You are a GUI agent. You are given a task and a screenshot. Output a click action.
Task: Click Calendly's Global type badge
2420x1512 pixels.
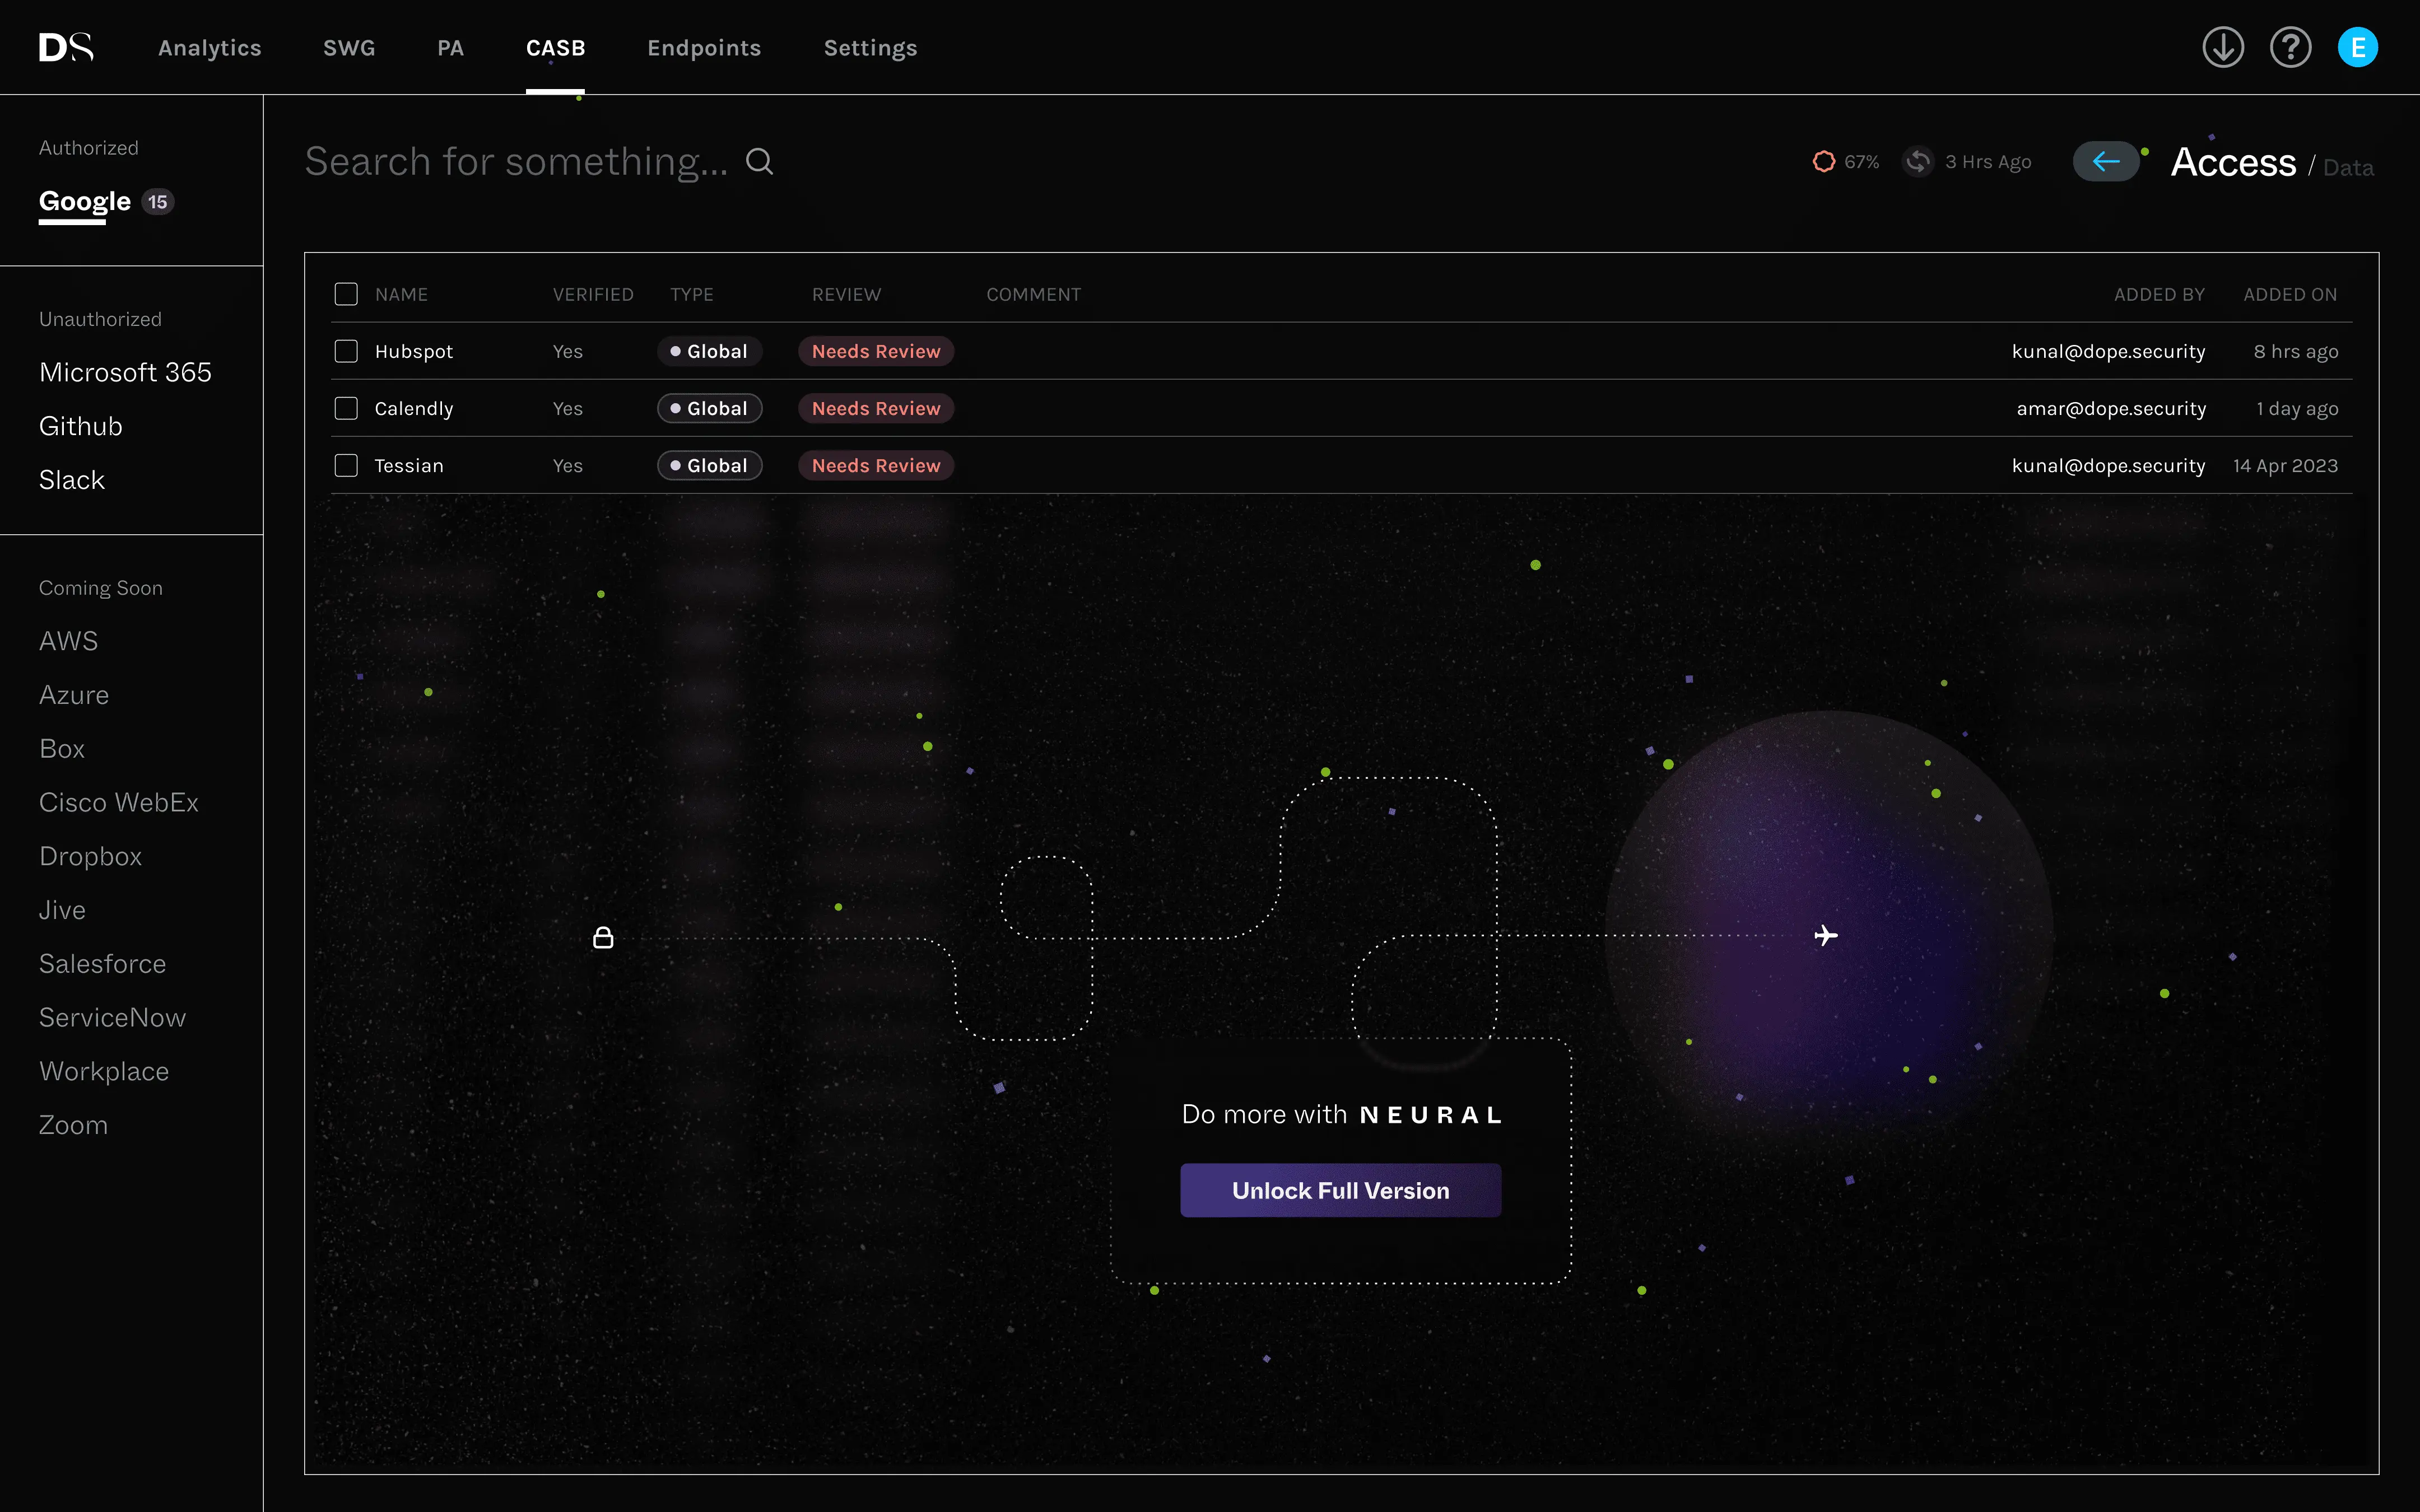709,408
